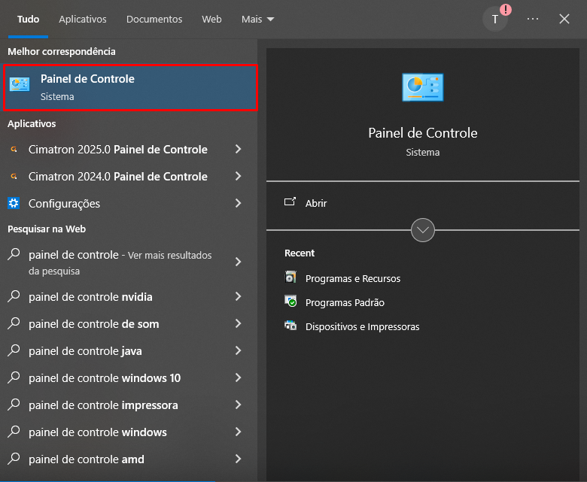
Task: Expand the Configurações result chevron
Action: pyautogui.click(x=238, y=203)
